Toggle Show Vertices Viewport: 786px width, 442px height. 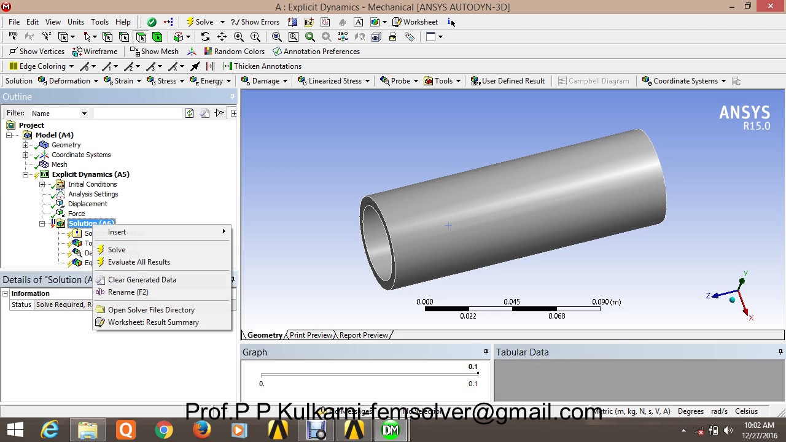pos(36,52)
